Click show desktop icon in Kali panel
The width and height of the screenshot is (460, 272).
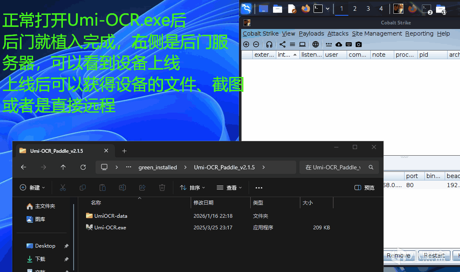pyautogui.click(x=263, y=9)
